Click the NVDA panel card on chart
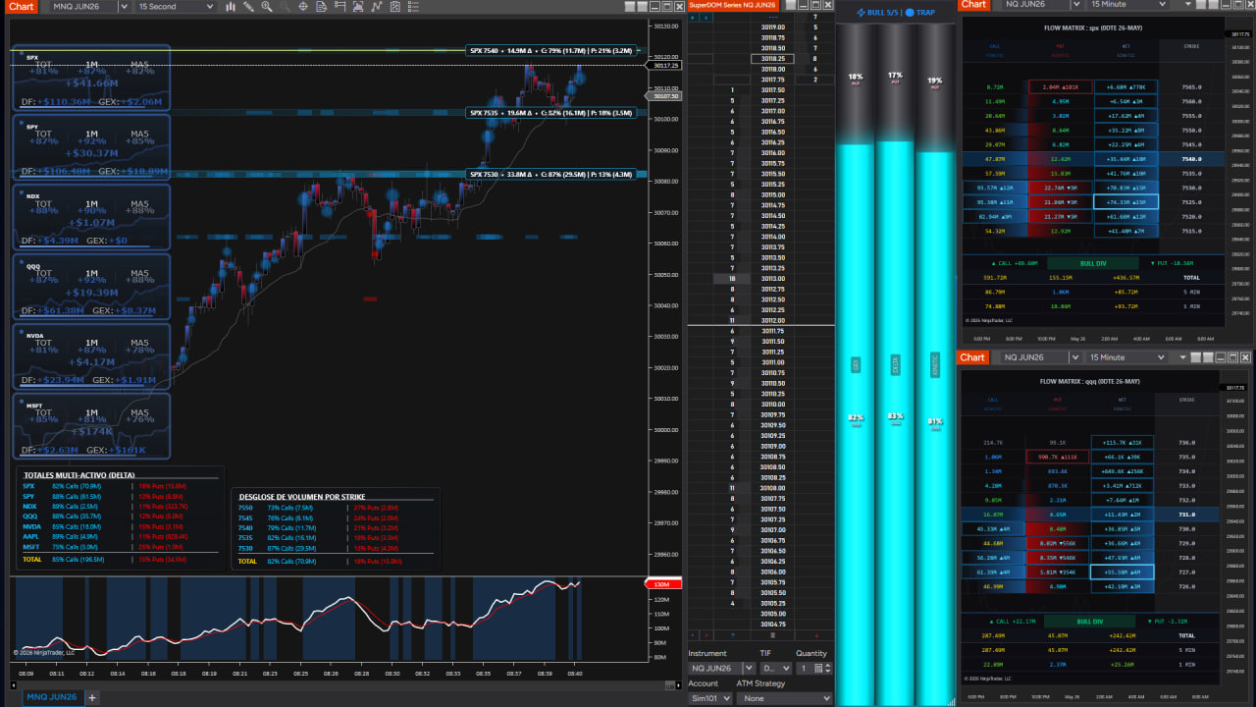 click(91, 356)
